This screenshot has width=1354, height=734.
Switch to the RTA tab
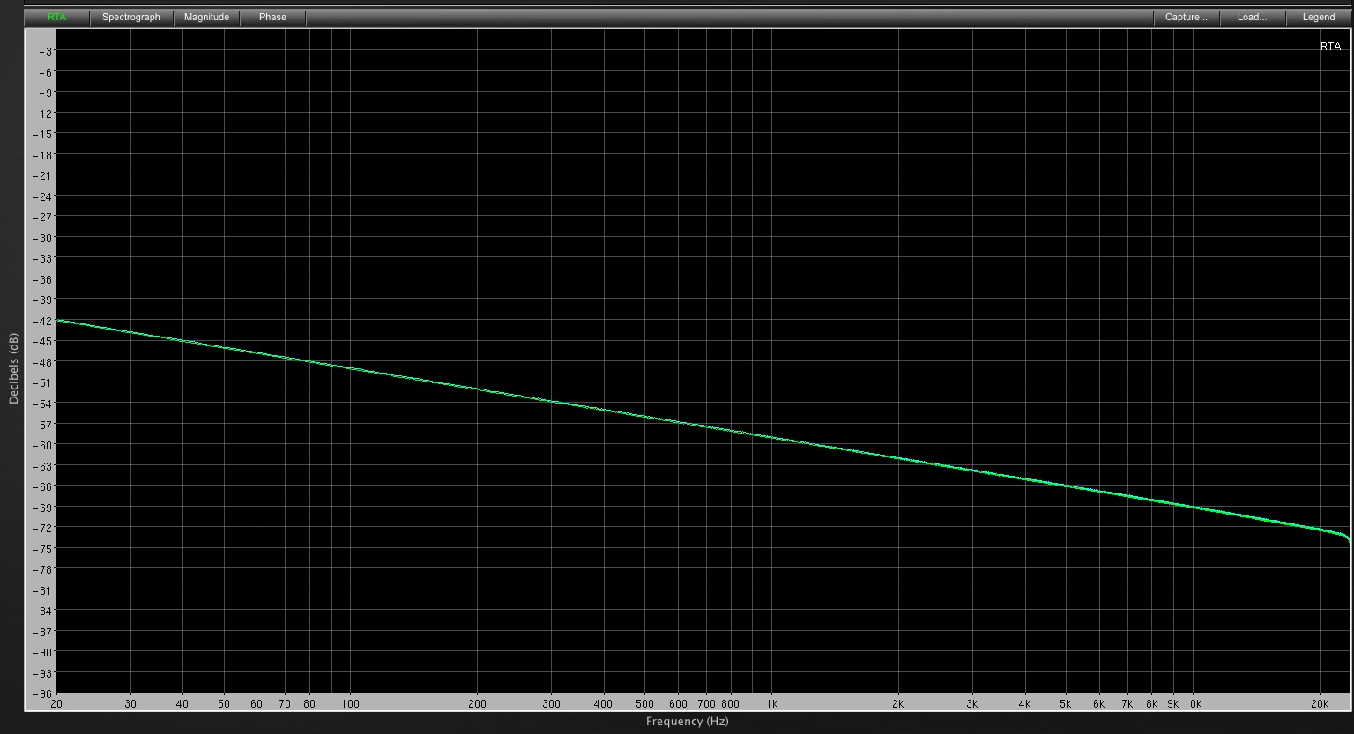(56, 17)
